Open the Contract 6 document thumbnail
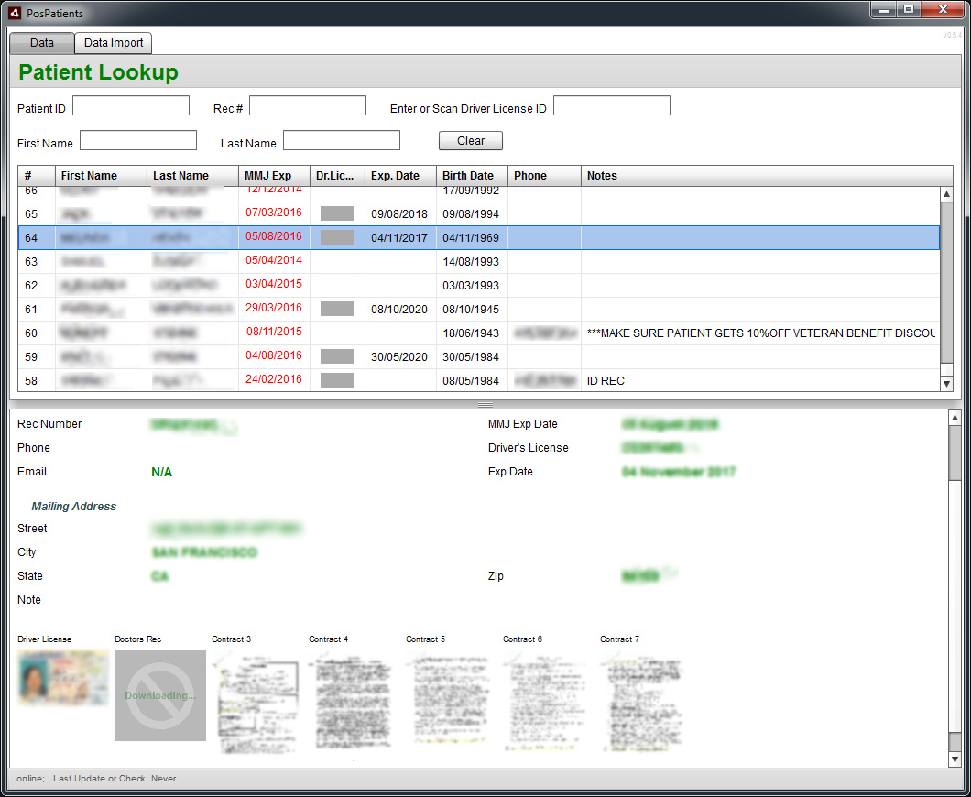The image size is (971, 797). [549, 701]
